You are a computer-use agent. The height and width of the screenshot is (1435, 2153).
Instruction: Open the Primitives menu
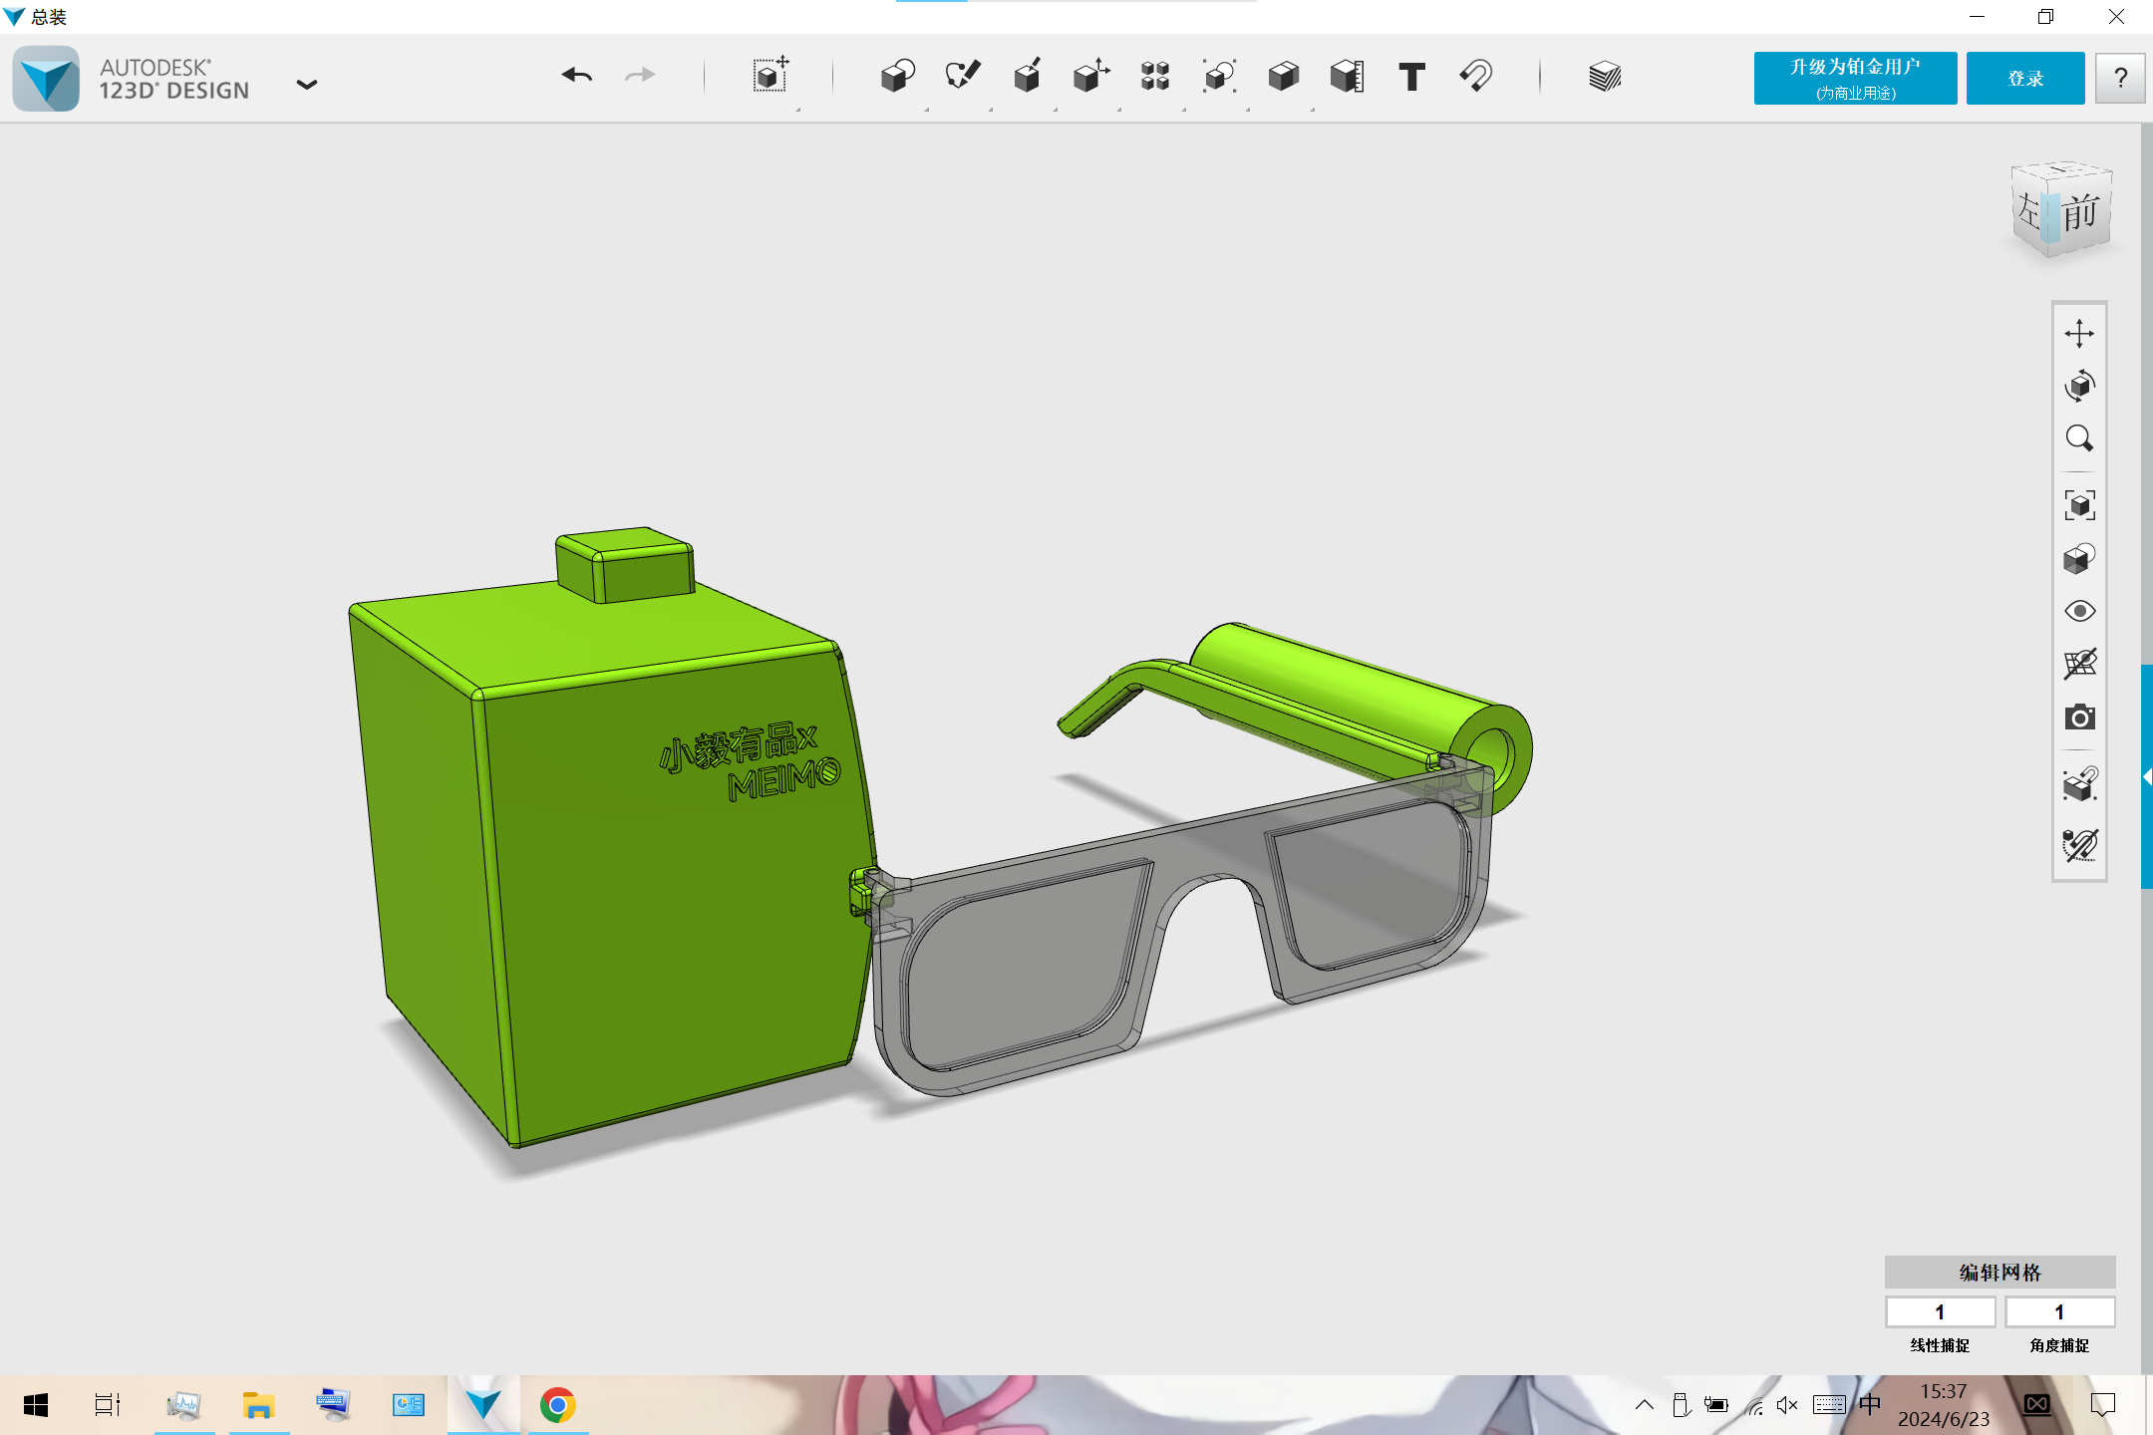click(x=897, y=76)
